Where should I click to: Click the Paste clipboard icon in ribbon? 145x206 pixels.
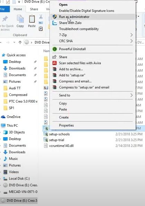coord(32,19)
